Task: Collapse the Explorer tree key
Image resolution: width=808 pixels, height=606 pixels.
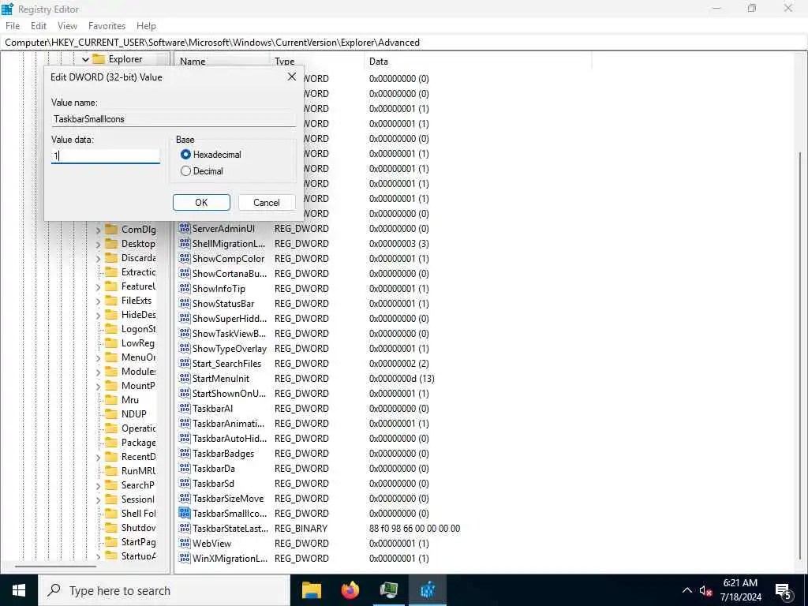Action: click(x=85, y=60)
